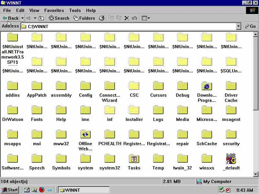The height and width of the screenshot is (194, 259).
Task: Select the security folder
Action: 231,138
